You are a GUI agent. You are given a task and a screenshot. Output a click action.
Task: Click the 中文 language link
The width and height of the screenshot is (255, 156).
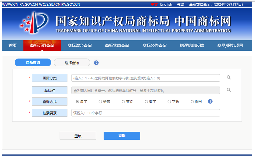(x=154, y=4)
